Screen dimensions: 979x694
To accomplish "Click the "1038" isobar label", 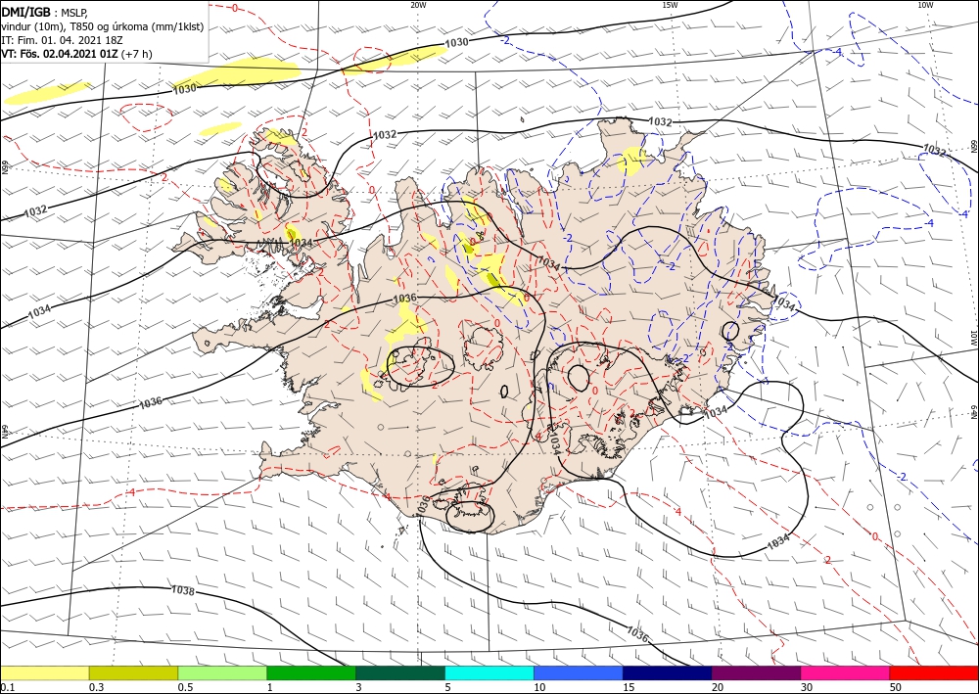I will 182,590.
